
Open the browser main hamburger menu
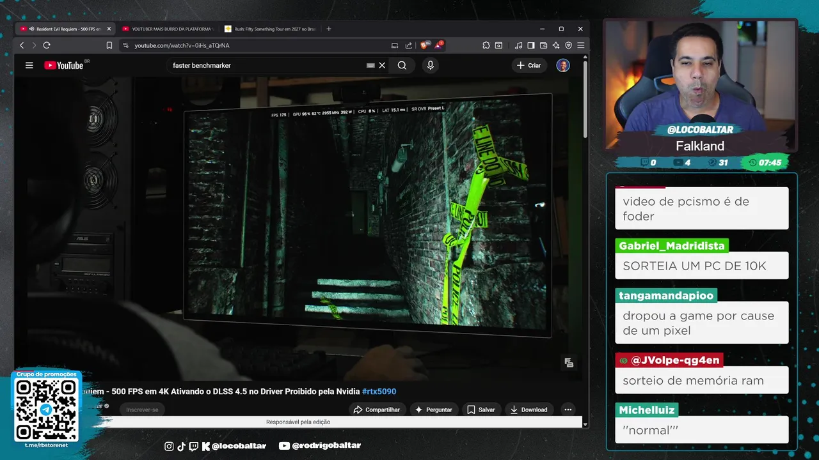coord(580,45)
